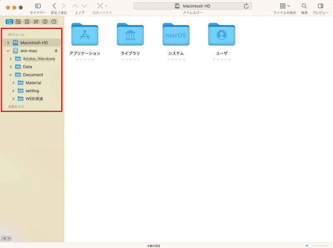Image resolution: width=333 pixels, height=248 pixels.
Task: Select the Document folder label
Action: click(33, 75)
